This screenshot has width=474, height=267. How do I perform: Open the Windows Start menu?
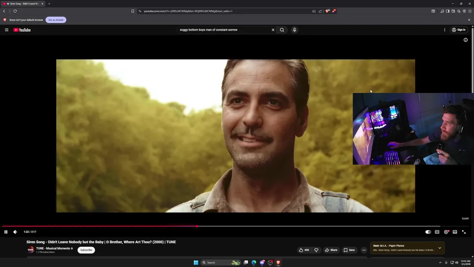tap(196, 263)
